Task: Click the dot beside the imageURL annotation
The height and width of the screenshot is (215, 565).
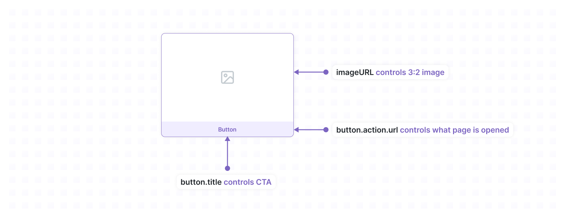Action: (326, 72)
